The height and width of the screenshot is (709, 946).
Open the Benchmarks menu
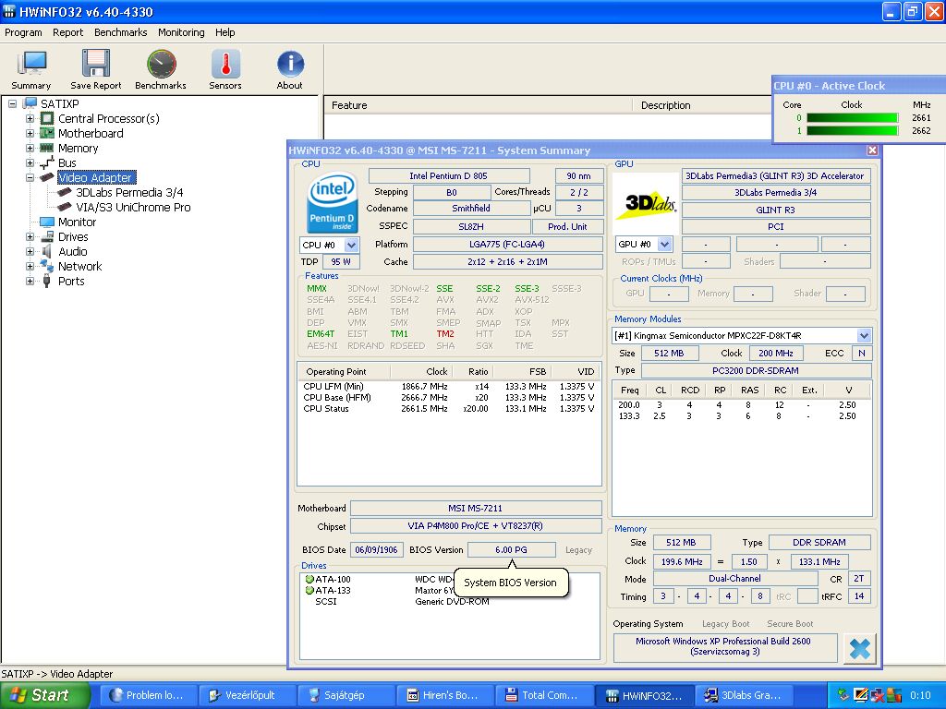coord(121,32)
